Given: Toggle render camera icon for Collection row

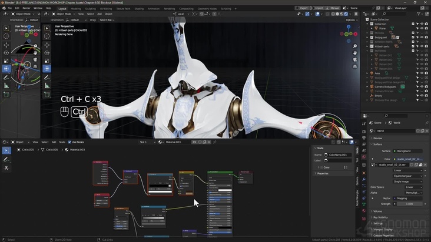Looking at the screenshot, I should coord(426,24).
